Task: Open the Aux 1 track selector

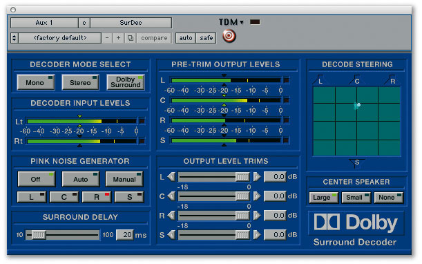Action: point(44,23)
